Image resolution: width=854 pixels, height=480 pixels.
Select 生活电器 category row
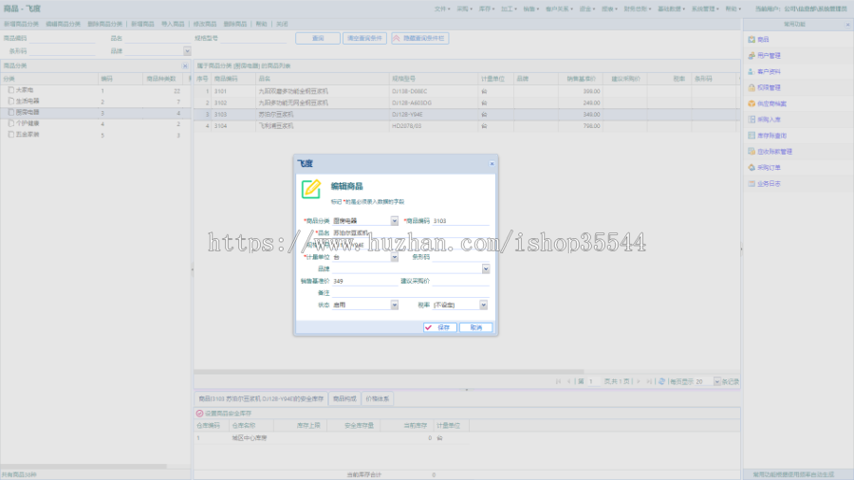(x=95, y=102)
